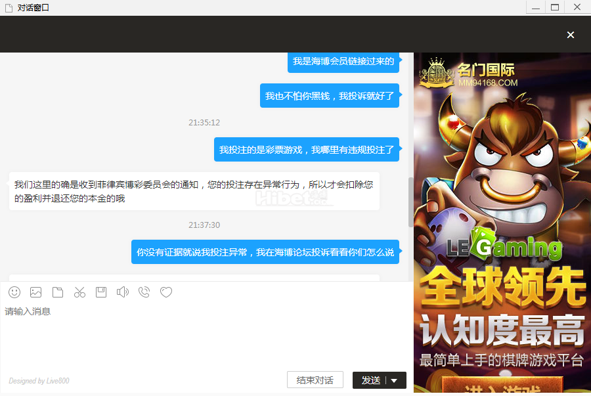
Task: Click the 结束对话 end chat button
Action: (x=315, y=380)
